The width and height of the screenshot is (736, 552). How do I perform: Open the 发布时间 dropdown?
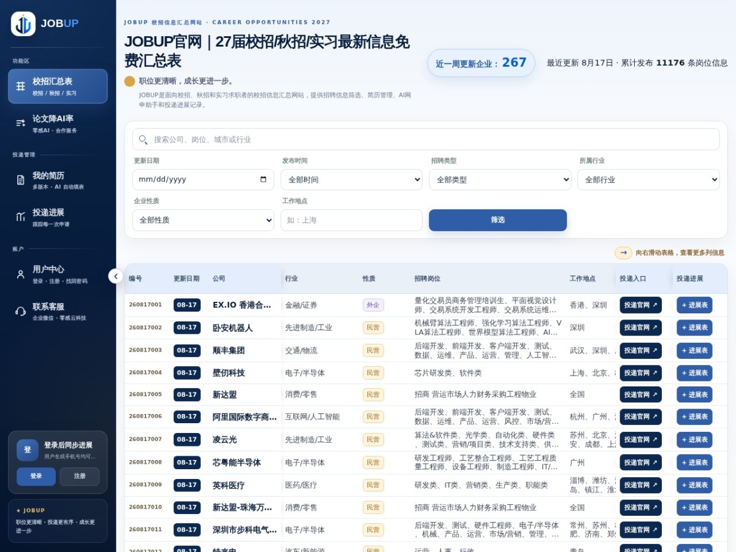coord(351,180)
